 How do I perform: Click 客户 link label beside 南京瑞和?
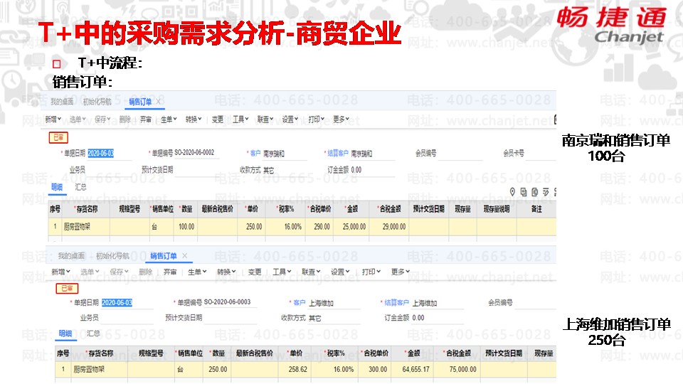click(x=255, y=154)
